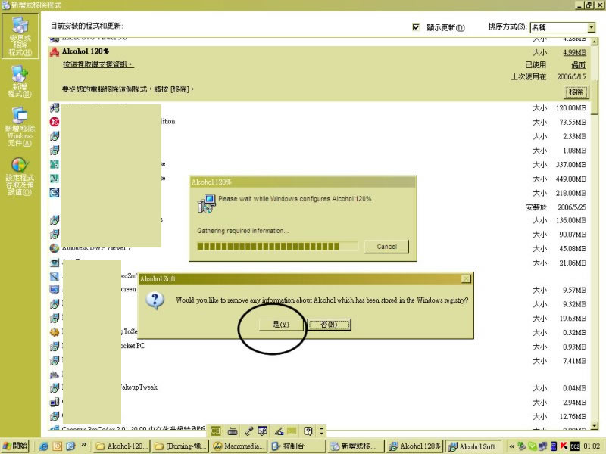Click the 90.07MB size value
Image resolution: width=606 pixels, height=454 pixels.
point(573,235)
